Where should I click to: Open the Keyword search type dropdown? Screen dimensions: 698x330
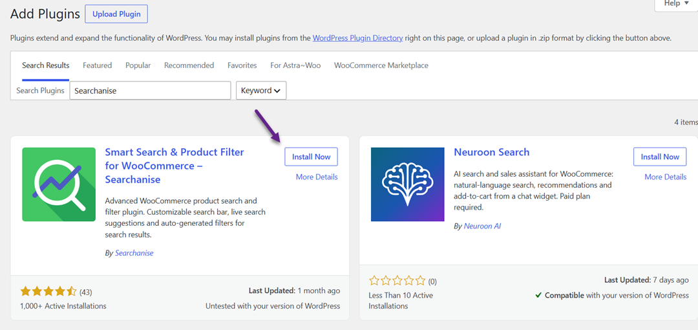[x=261, y=91]
